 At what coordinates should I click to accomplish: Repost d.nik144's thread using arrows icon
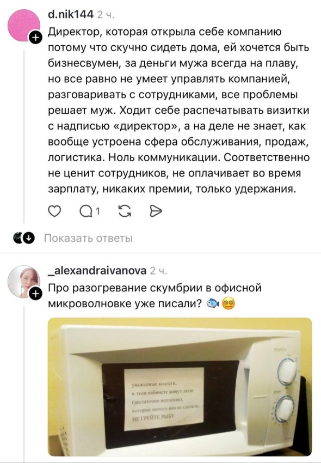[125, 211]
